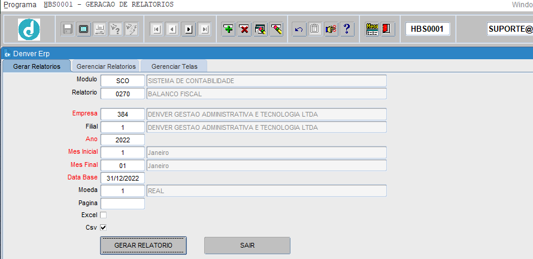Go to the previous record
Screen dimensions: 533x259
[172, 29]
